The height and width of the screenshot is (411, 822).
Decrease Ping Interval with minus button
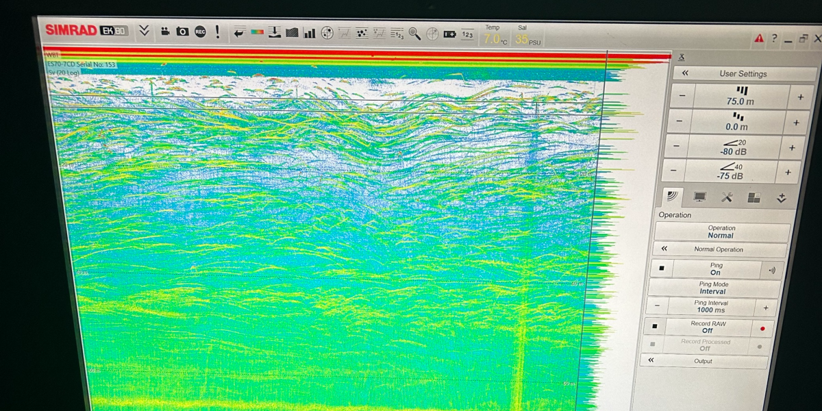657,306
